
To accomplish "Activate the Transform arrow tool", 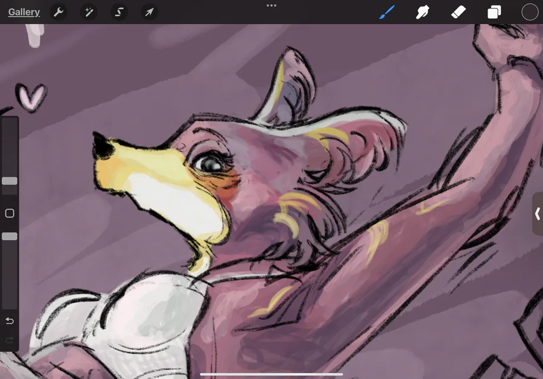I will click(149, 13).
